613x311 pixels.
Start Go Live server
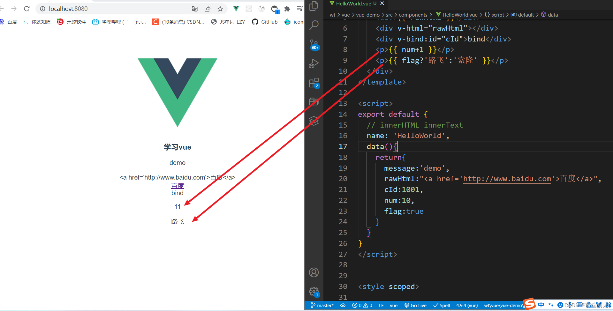point(415,306)
